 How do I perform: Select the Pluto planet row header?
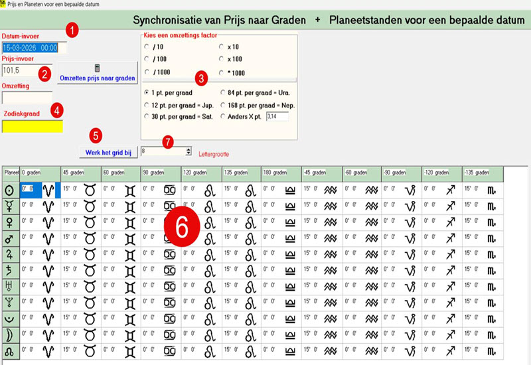coord(11,319)
